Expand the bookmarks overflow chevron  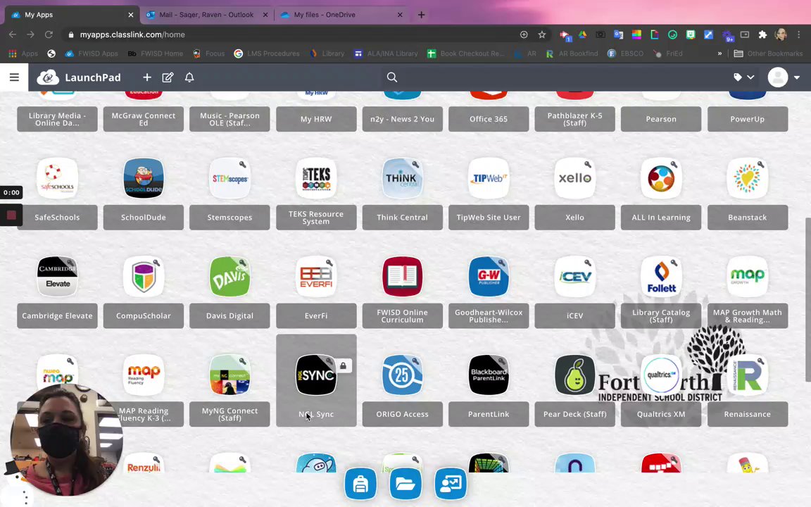(x=719, y=54)
